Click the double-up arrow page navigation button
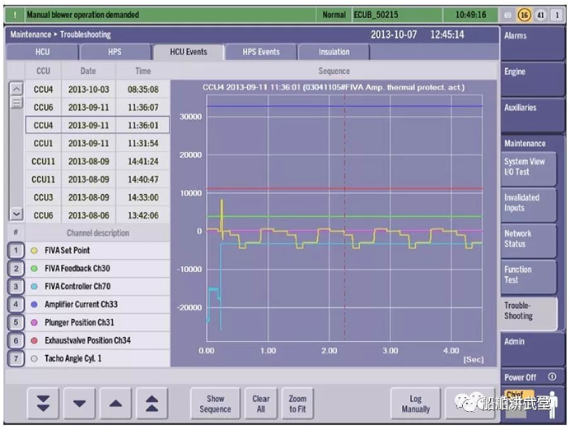This screenshot has height=429, width=570. click(x=152, y=404)
